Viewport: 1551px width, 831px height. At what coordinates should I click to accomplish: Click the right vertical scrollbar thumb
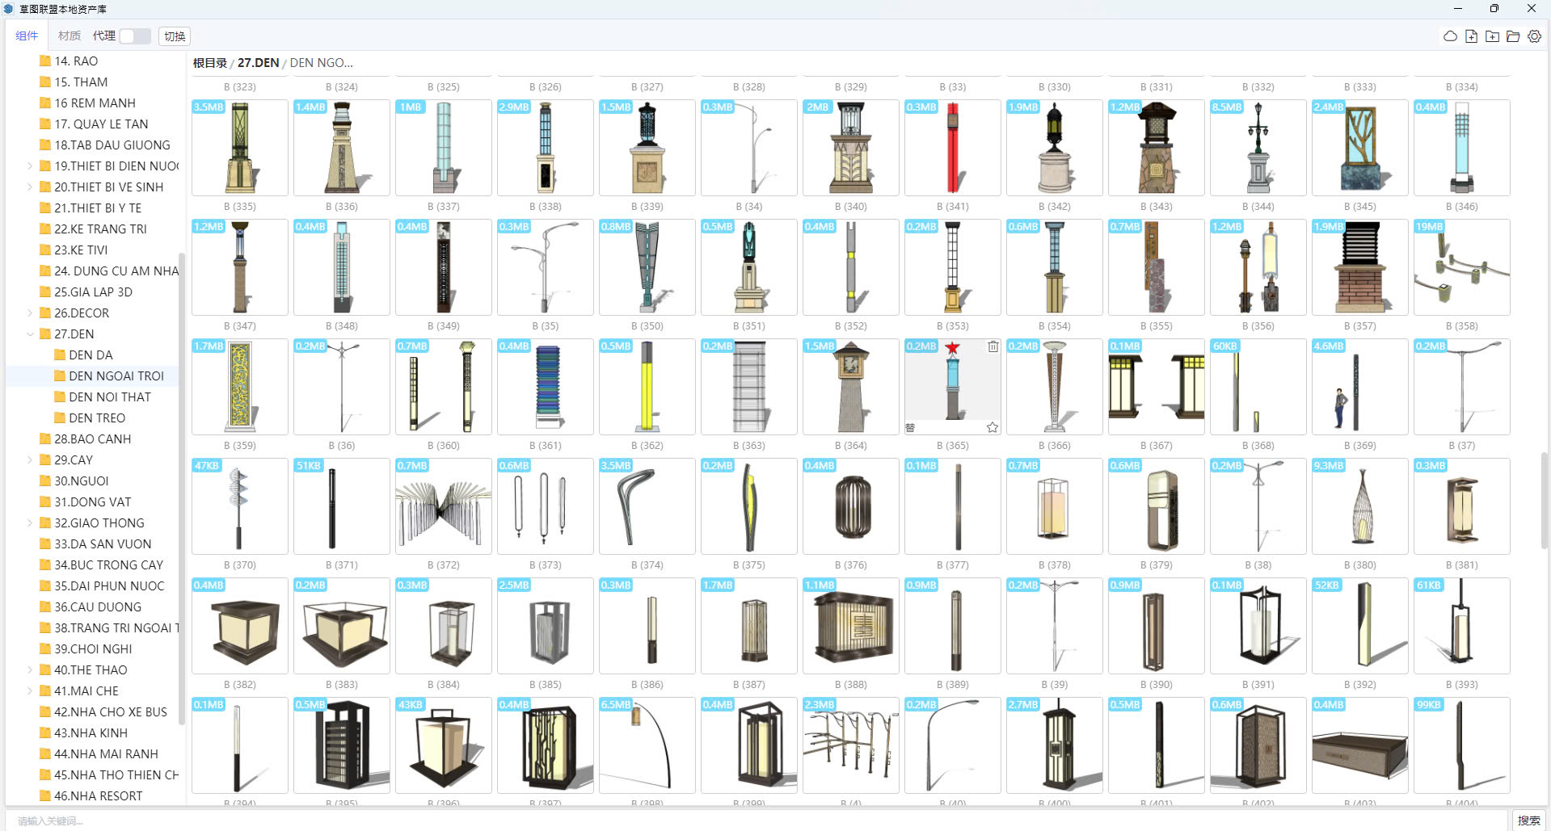(x=1545, y=499)
